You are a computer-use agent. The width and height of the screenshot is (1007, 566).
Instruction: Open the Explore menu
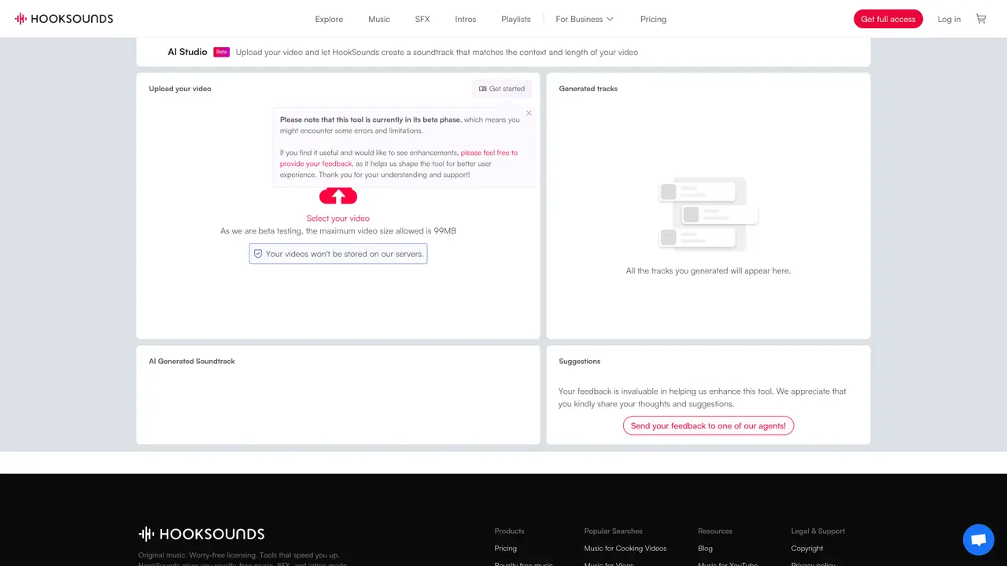(329, 19)
